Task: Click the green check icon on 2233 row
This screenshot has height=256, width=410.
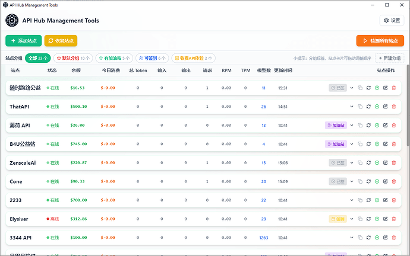Action: coord(377,200)
